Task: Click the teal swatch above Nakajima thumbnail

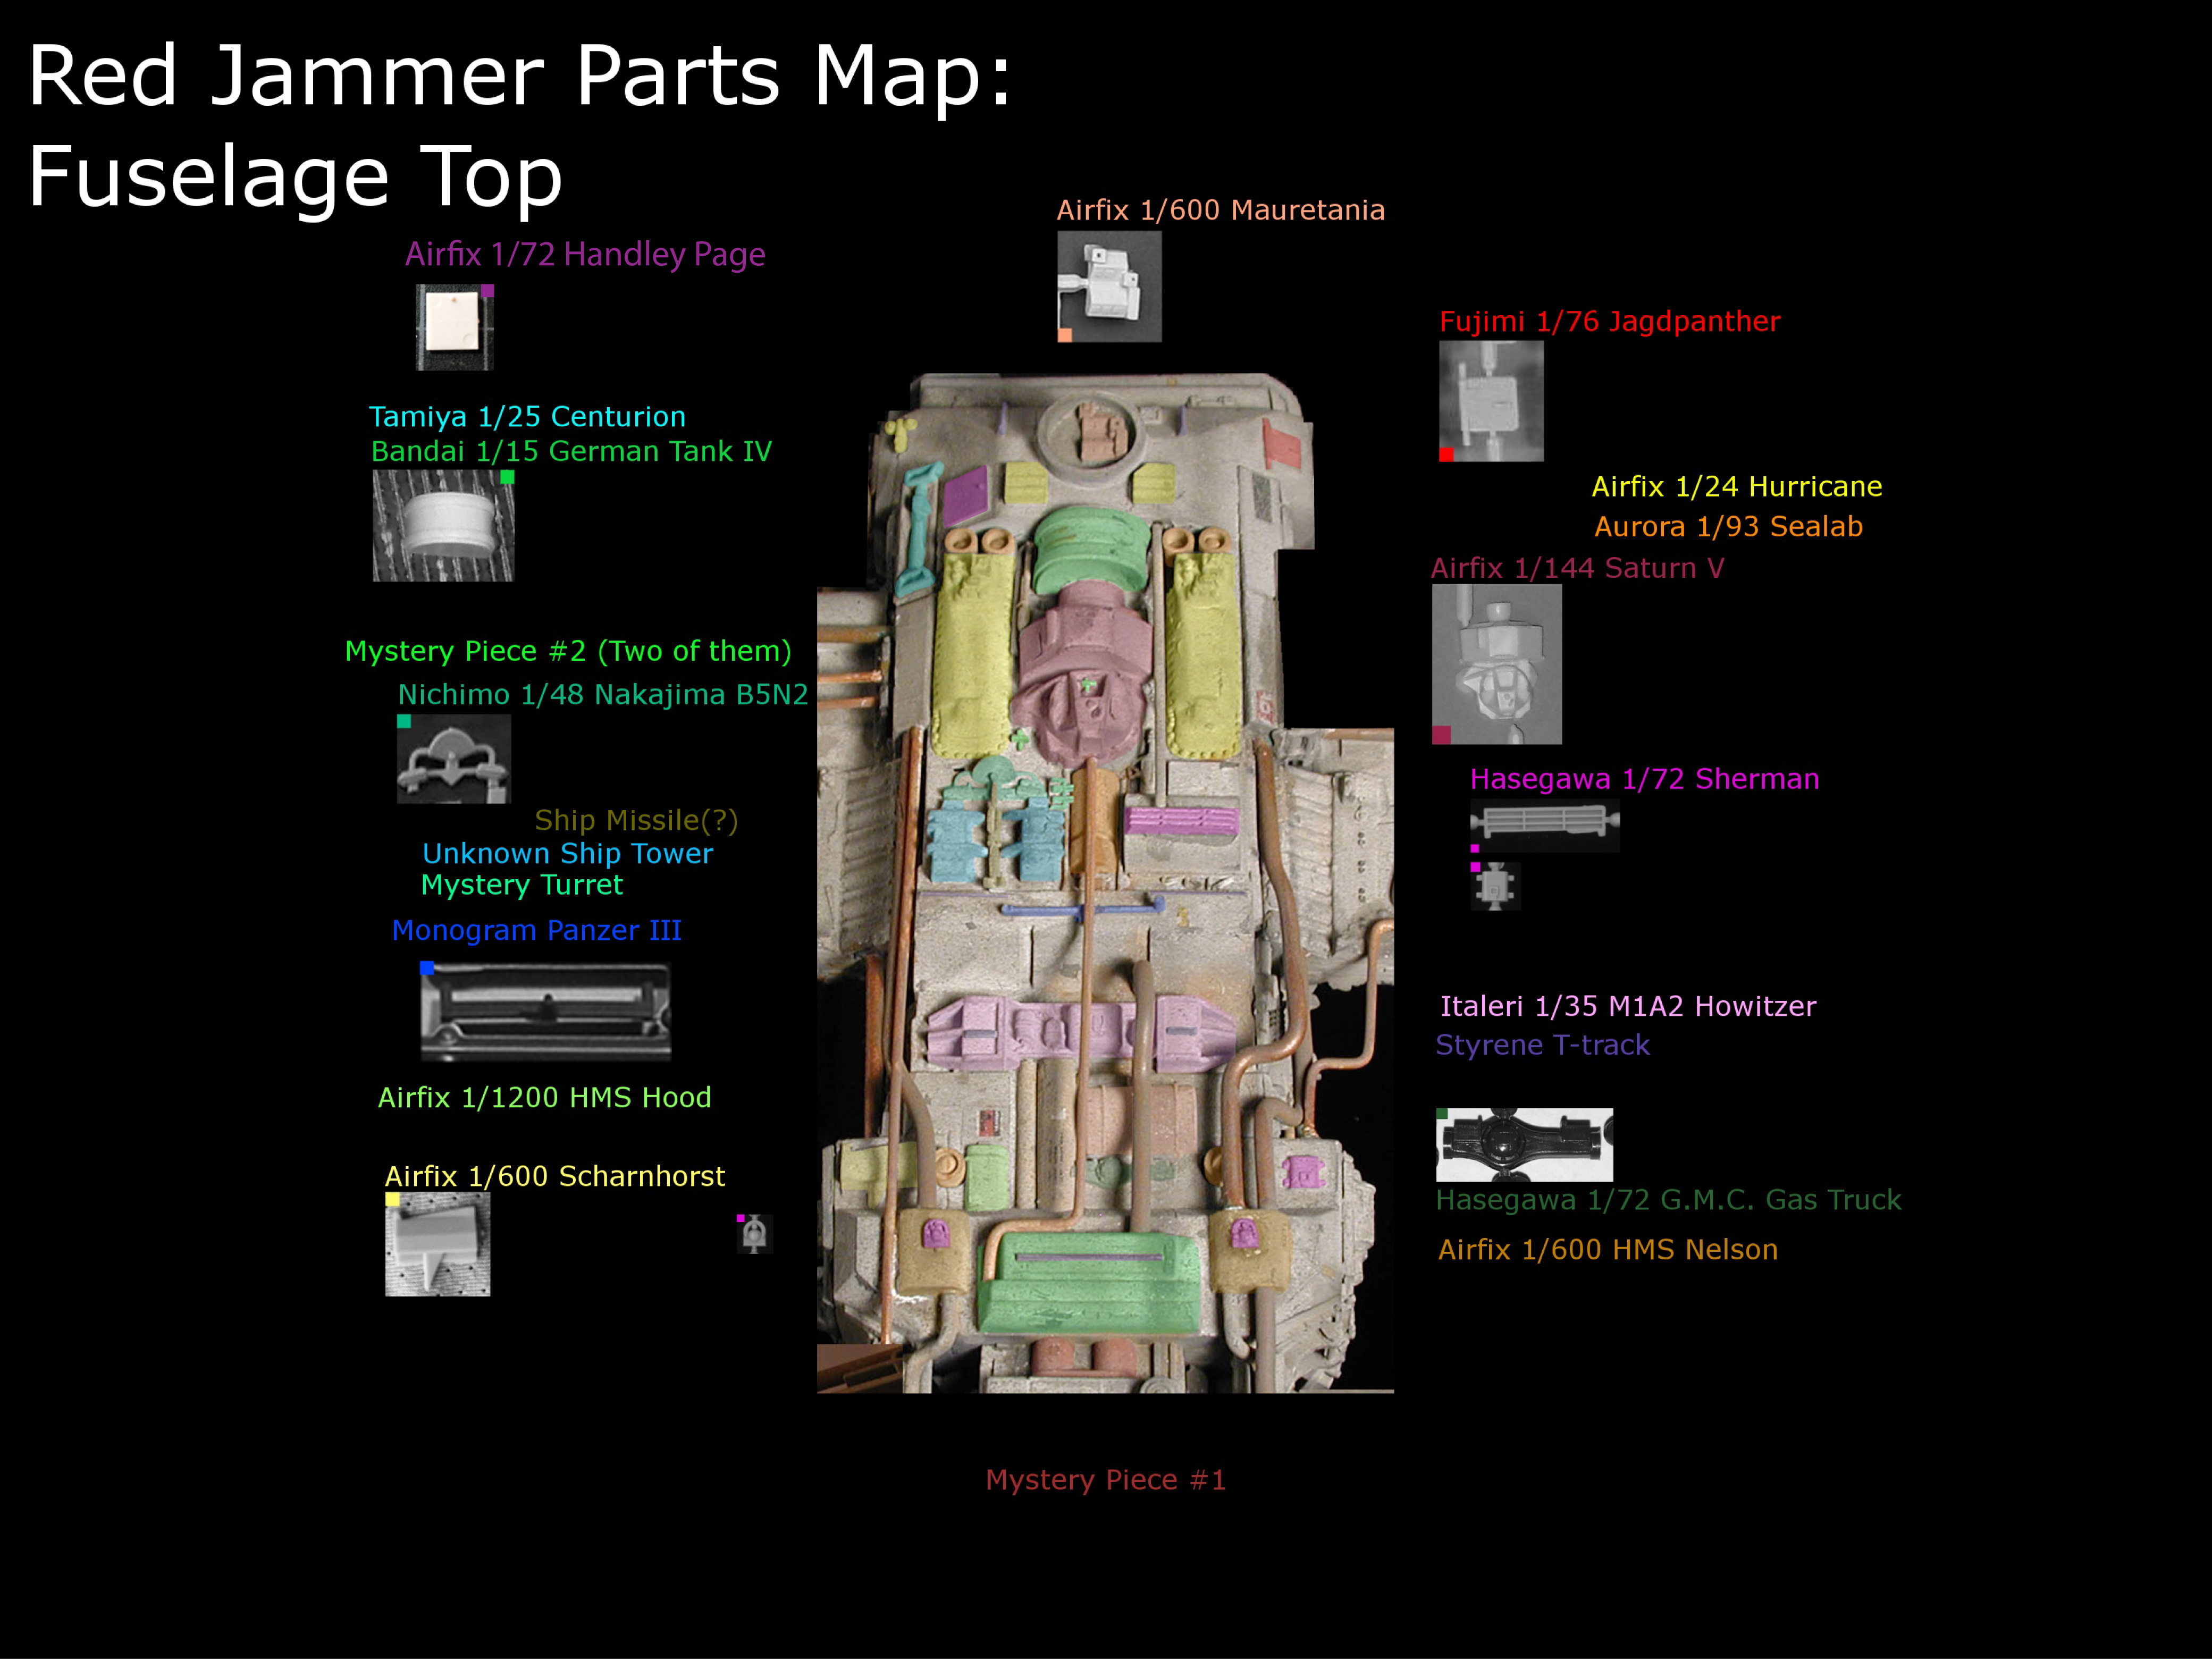Action: 404,721
